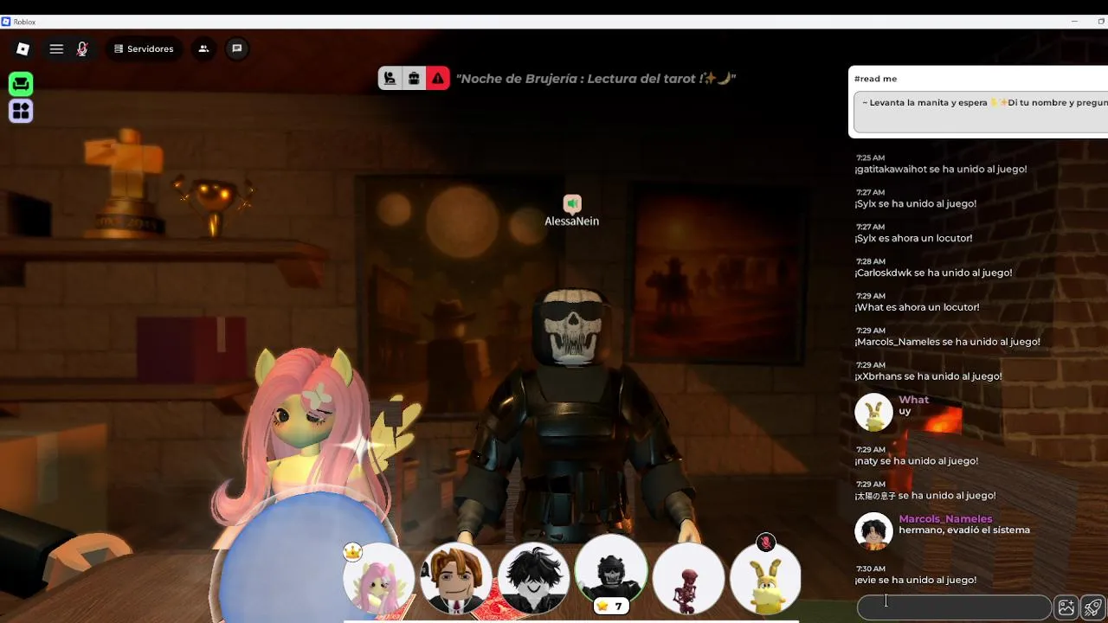The image size is (1108, 623).
Task: Select the black spiky hair avatar portrait
Action: coord(533,578)
